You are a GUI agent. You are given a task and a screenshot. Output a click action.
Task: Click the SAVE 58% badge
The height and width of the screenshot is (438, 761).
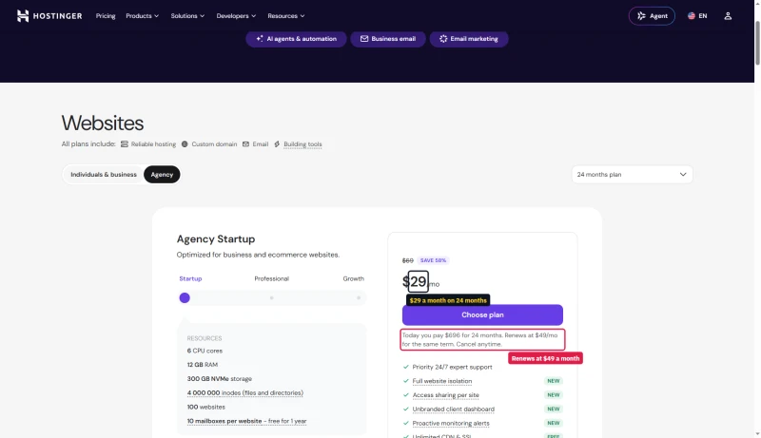tap(433, 260)
